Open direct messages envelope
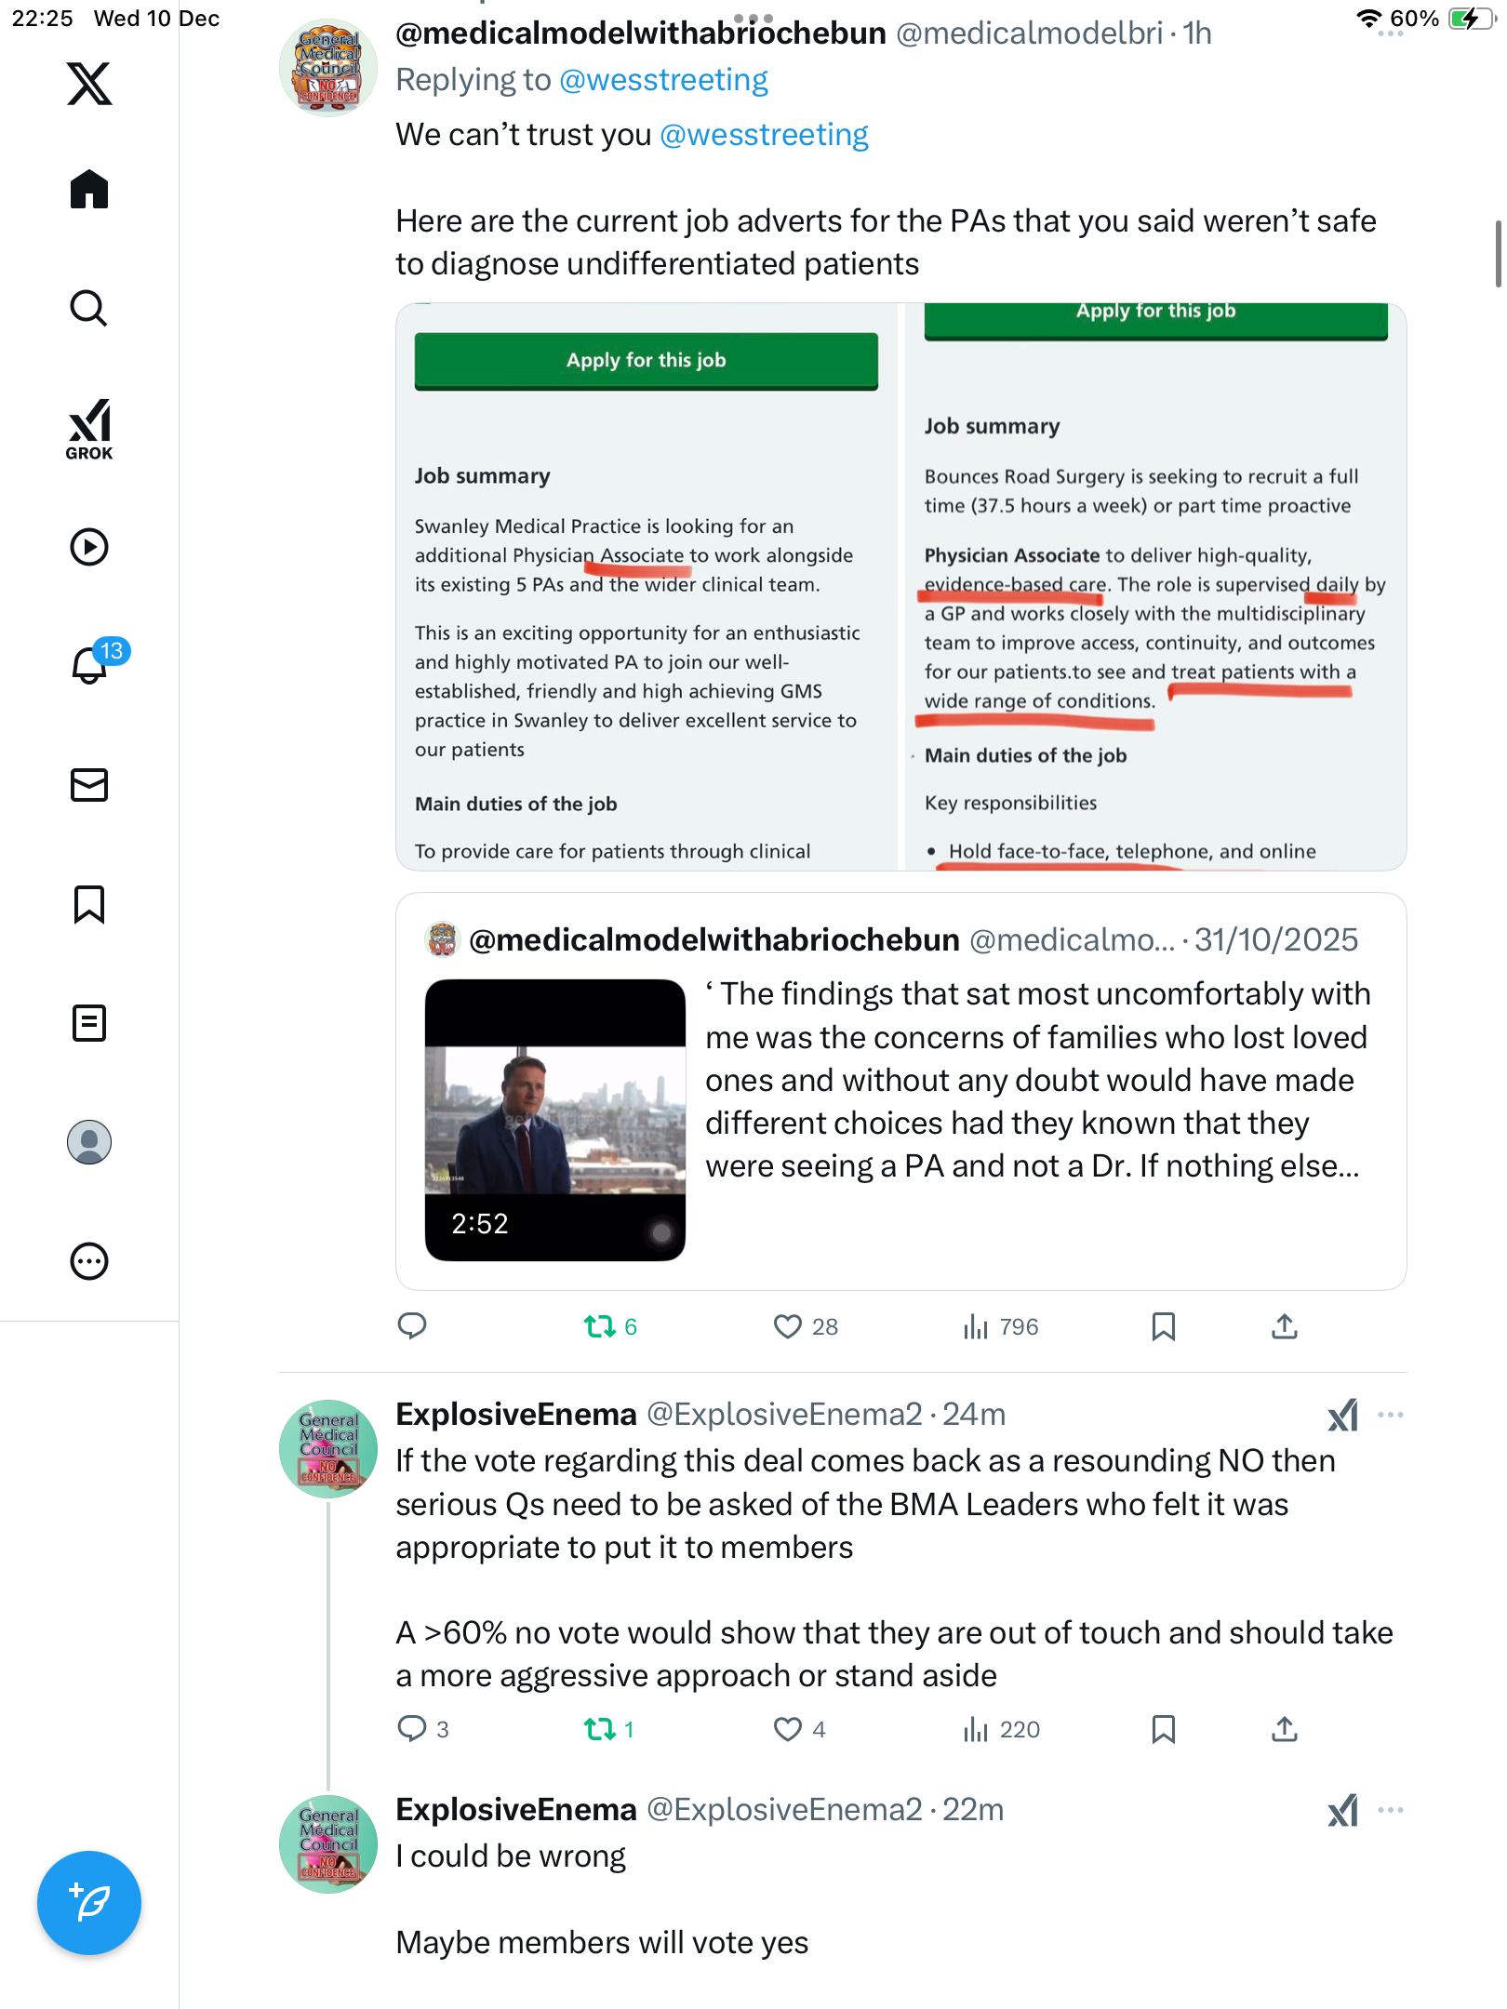Screen dimensions: 1507x2009 point(89,785)
